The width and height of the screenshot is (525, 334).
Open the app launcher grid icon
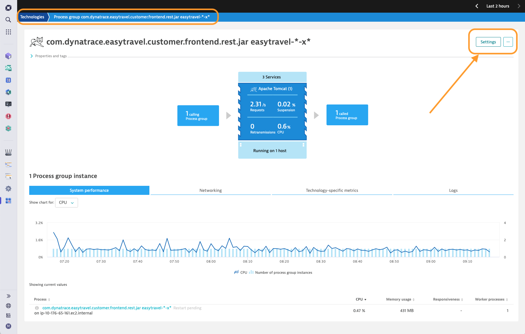tap(8, 32)
